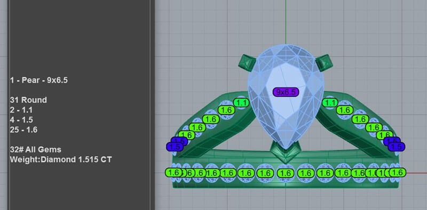This screenshot has height=210, width=427.
Task: Click the front-most blue 1.5 label, right arm
Action: [397, 147]
